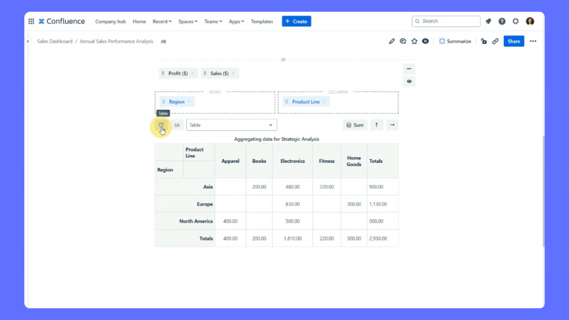Open page restrictions via the lock icon
This screenshot has height=320, width=569.
point(484,41)
